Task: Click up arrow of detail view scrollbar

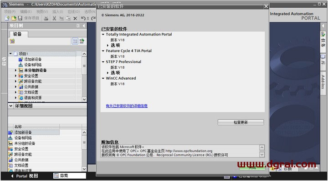Action: pos(84,132)
